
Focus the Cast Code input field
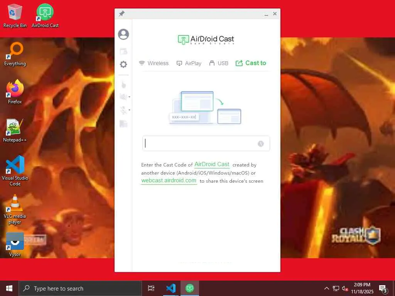click(x=206, y=143)
